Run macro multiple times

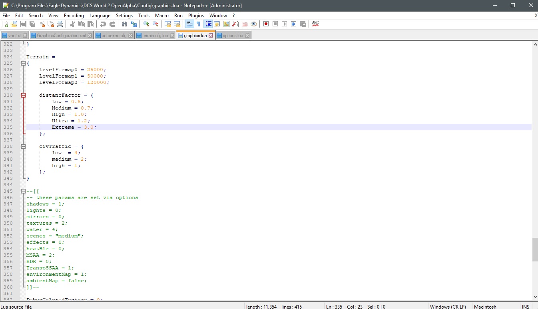[x=294, y=24]
